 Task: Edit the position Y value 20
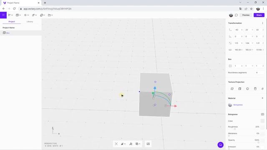click(247, 30)
